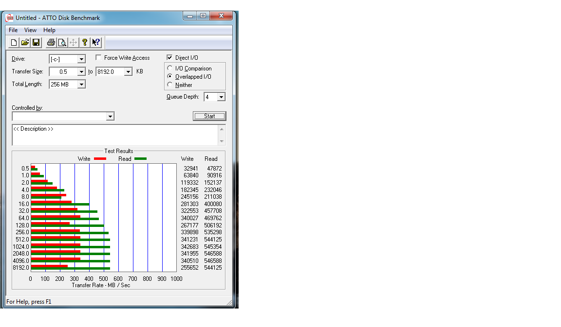This screenshot has width=561, height=327.
Task: Toggle the Direct I/O checkbox
Action: coord(169,57)
